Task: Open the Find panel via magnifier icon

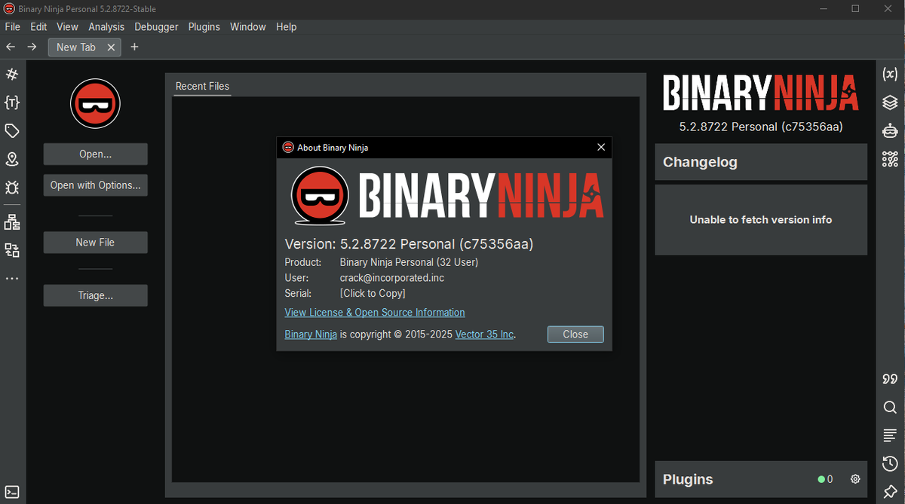Action: coord(890,407)
